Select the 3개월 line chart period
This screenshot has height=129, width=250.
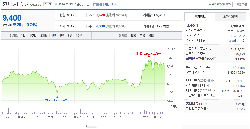44,36
